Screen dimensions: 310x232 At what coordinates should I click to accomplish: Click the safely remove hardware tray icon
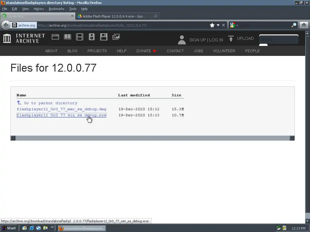pos(279,228)
